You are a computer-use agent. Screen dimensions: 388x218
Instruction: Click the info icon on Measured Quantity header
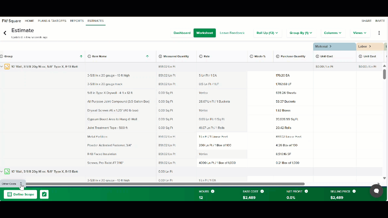(160, 56)
